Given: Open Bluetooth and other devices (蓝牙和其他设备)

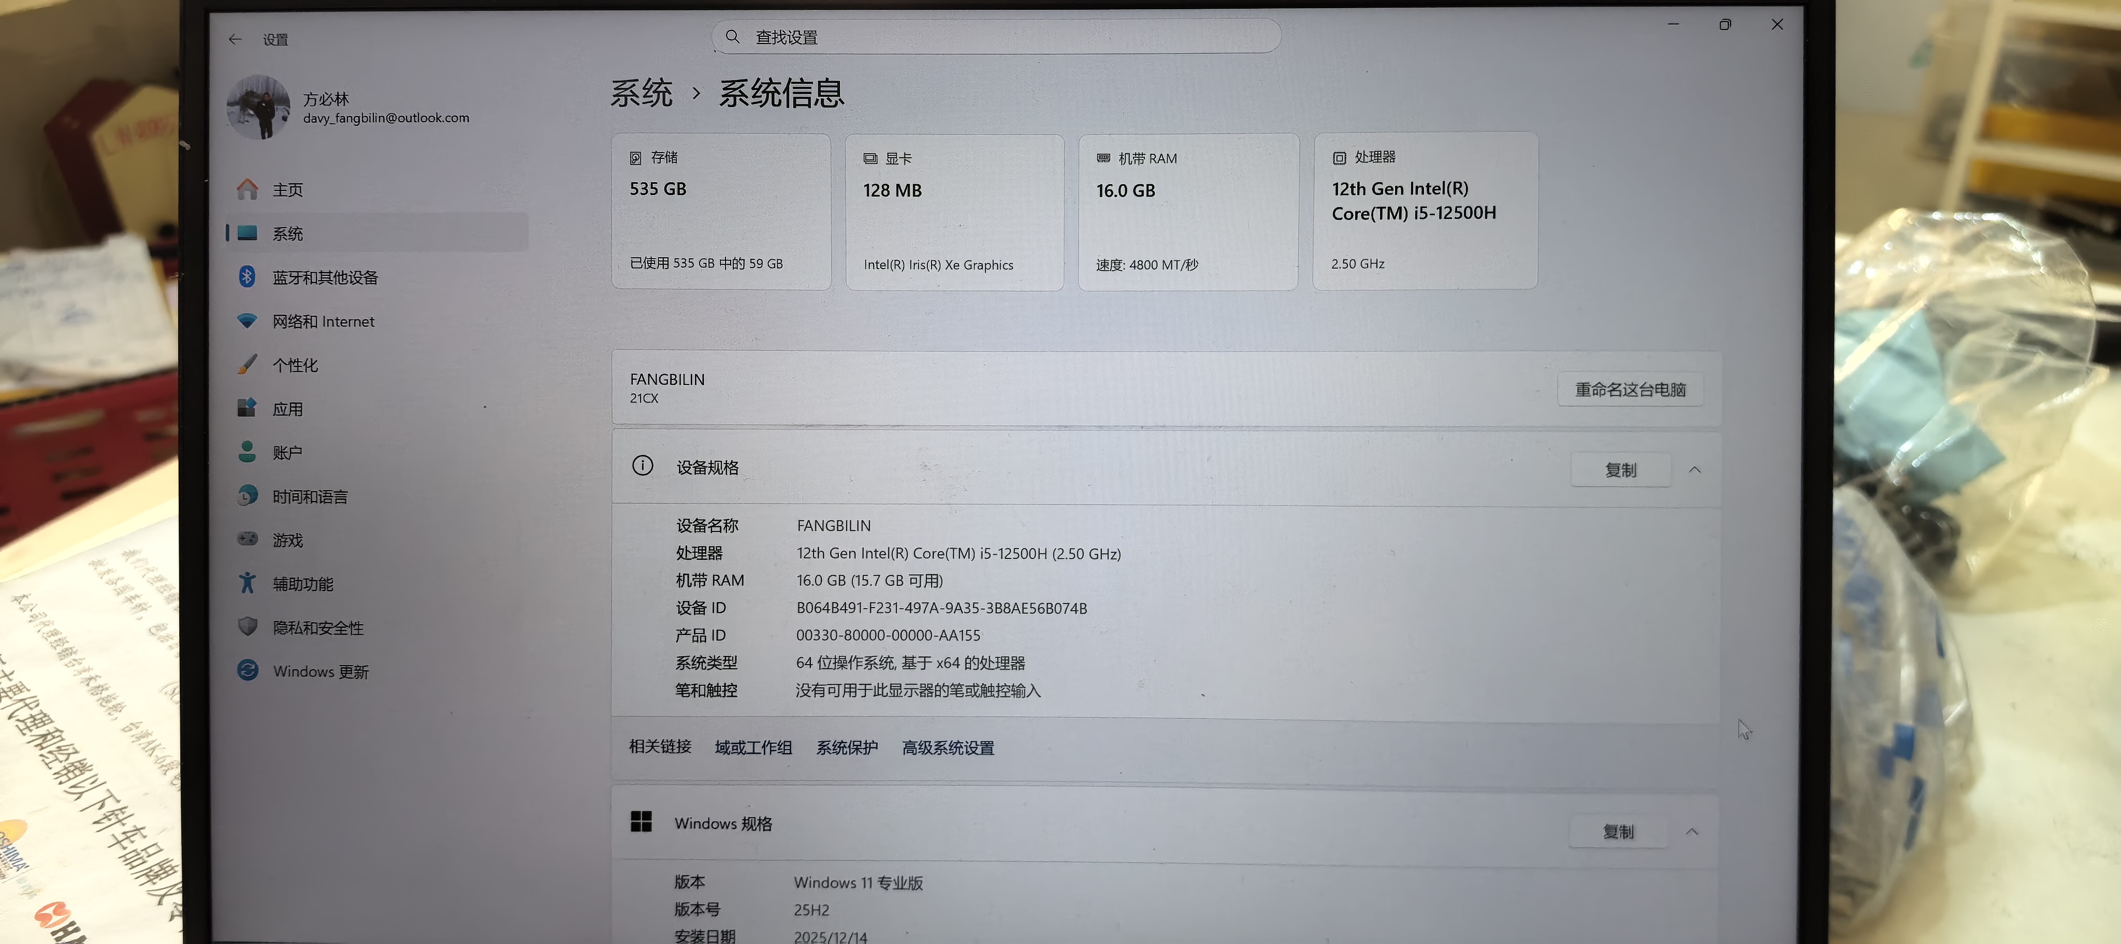Looking at the screenshot, I should point(324,277).
